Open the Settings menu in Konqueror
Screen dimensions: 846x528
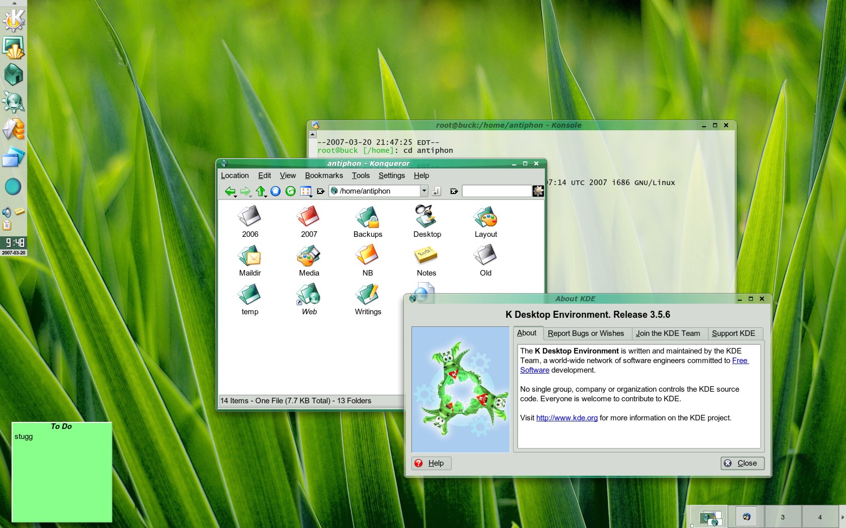tap(391, 175)
